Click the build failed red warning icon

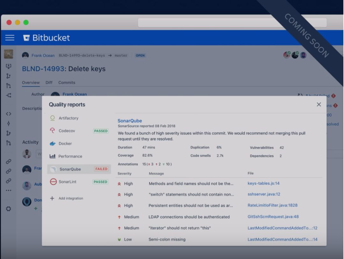(333, 96)
